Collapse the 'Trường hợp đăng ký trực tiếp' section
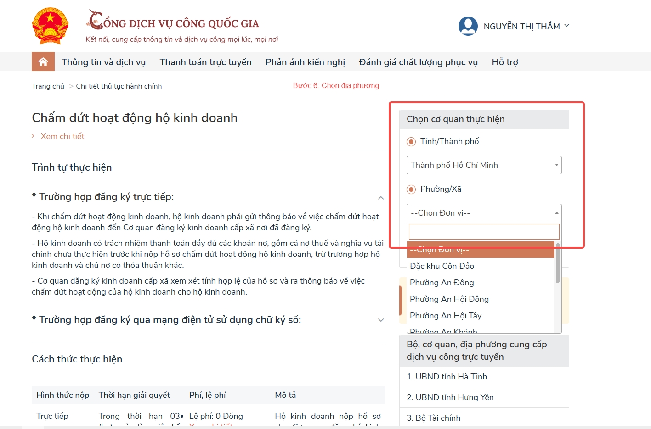Screen dimensions: 651x429 coord(380,198)
